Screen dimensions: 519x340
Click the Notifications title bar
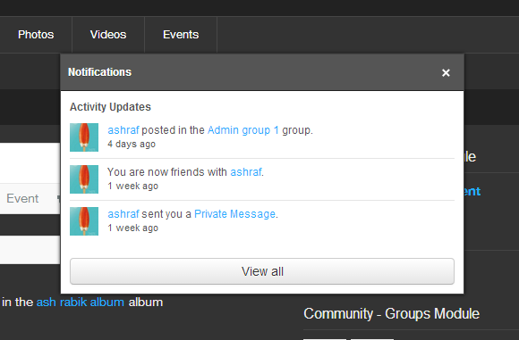tap(262, 72)
